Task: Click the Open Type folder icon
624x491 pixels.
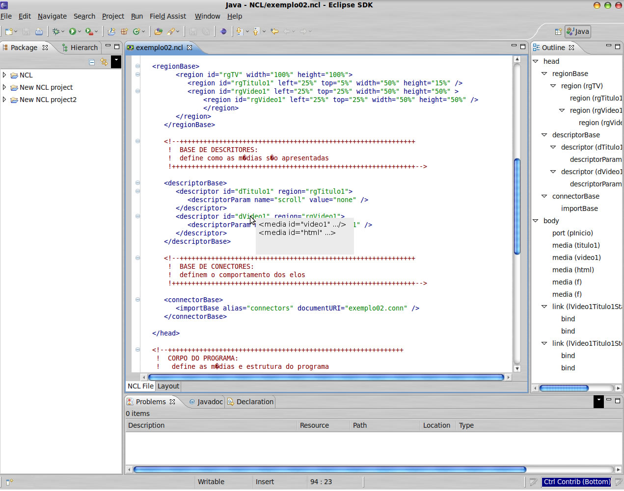Action: coord(158,31)
